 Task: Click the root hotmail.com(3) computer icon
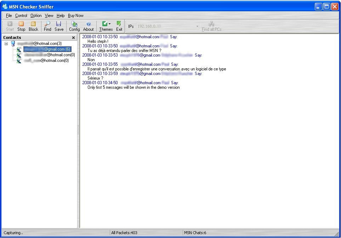13,43
